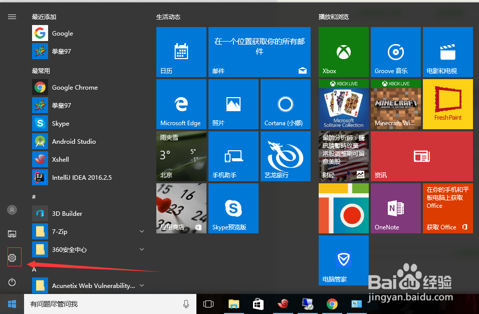This screenshot has height=314, width=479.
Task: Open the 艺龙旅行 tile
Action: (x=286, y=156)
